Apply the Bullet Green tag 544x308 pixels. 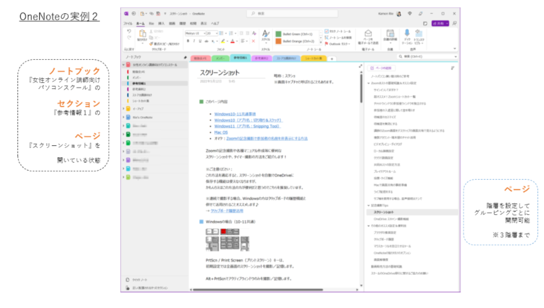tap(293, 31)
